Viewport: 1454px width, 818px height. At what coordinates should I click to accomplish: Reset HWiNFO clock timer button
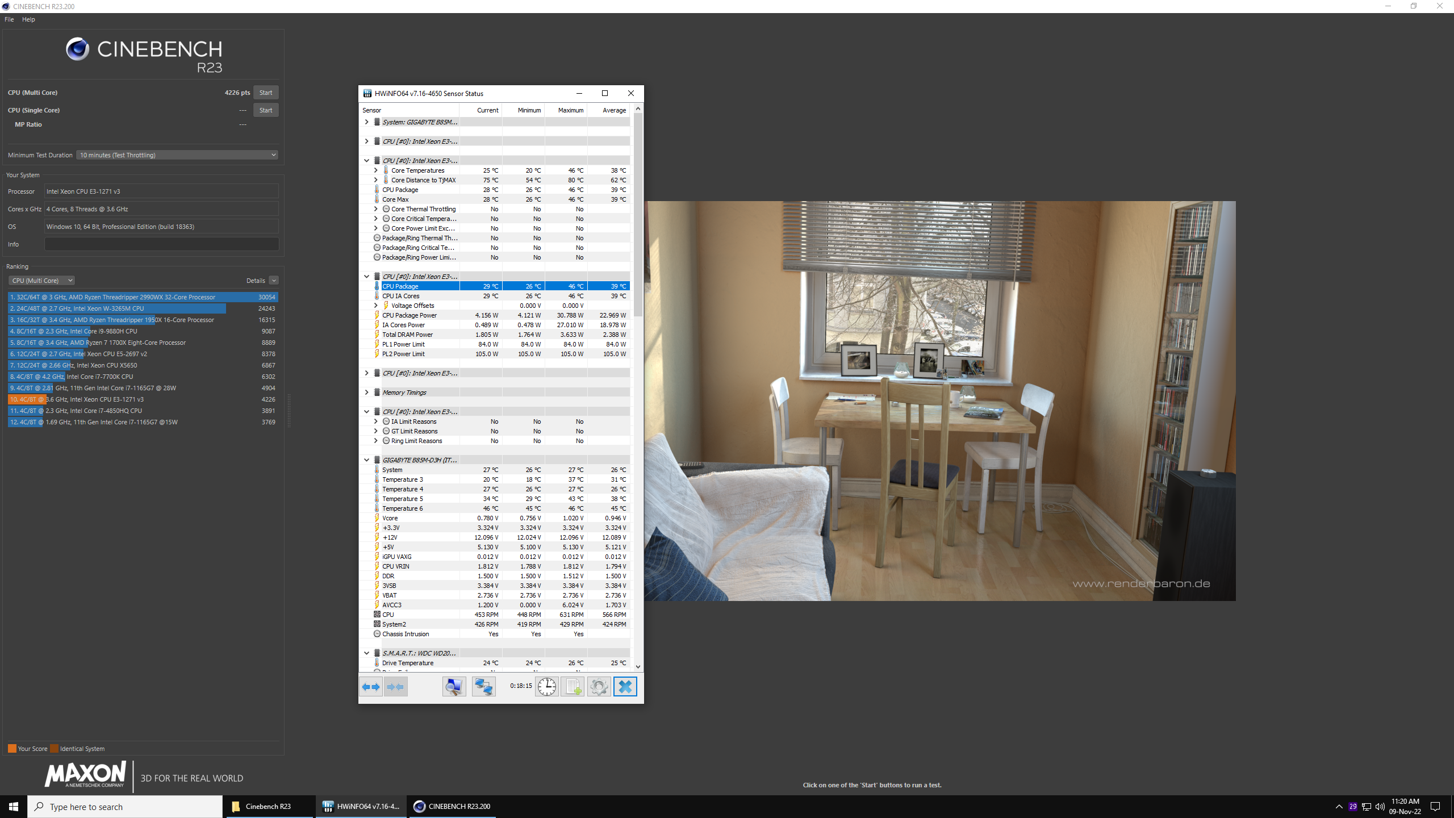pos(546,687)
